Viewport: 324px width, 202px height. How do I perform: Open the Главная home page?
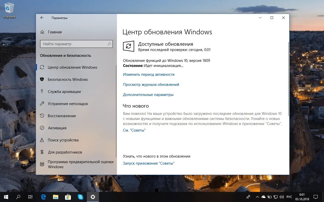(51, 32)
